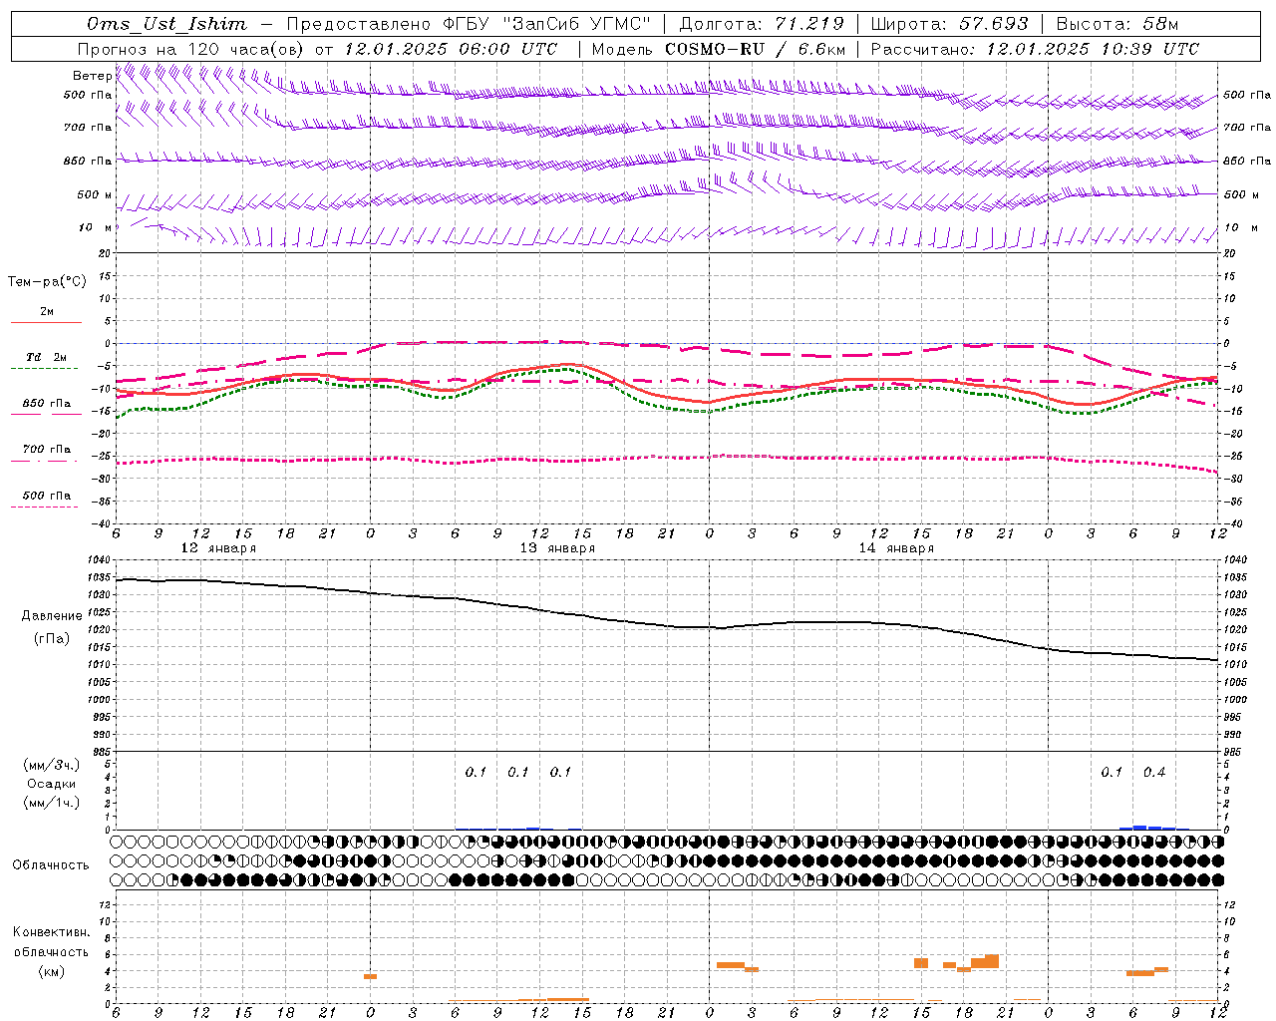Viewport: 1276px width, 1021px height.
Task: Click the 500 гПа temperature legend label
Action: pyautogui.click(x=46, y=496)
